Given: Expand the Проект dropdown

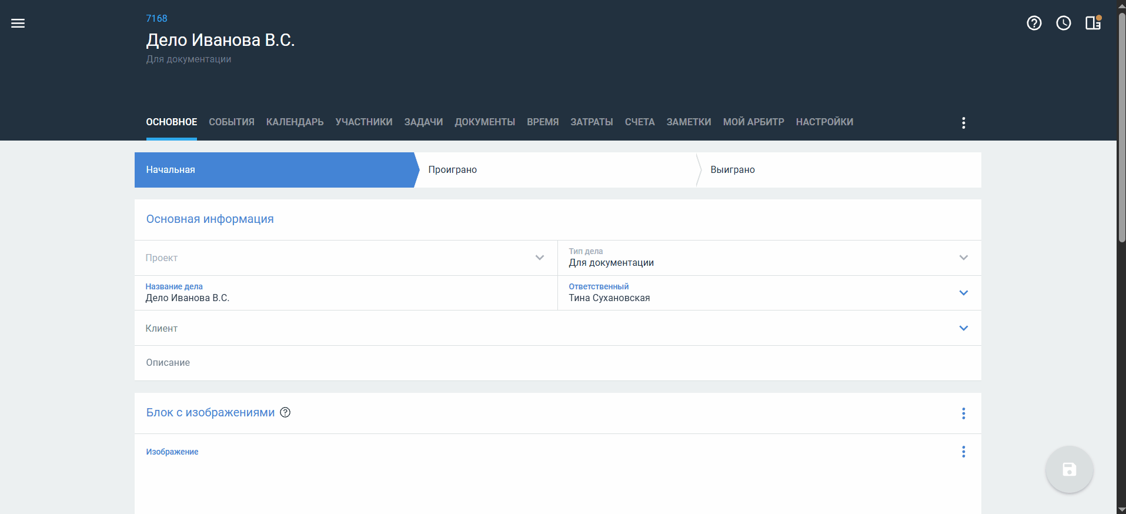Looking at the screenshot, I should click(539, 258).
